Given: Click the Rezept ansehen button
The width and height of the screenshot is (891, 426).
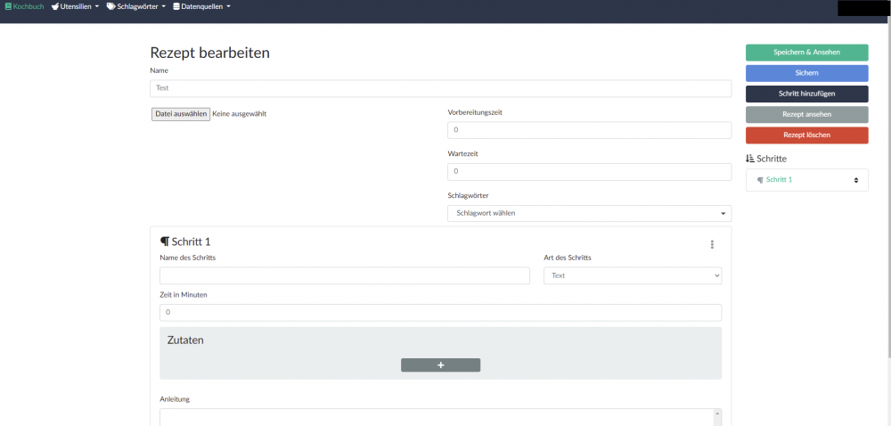Looking at the screenshot, I should point(807,114).
